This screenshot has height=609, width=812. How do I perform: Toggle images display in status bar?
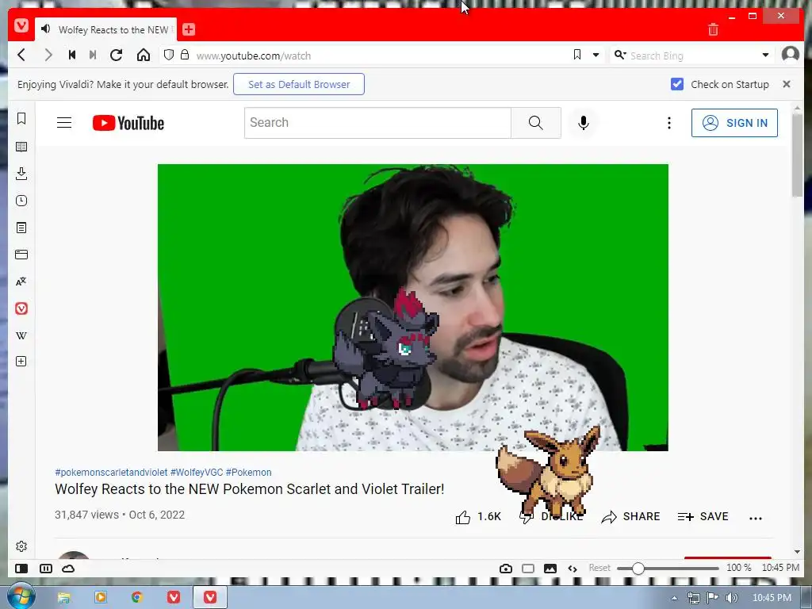click(550, 568)
